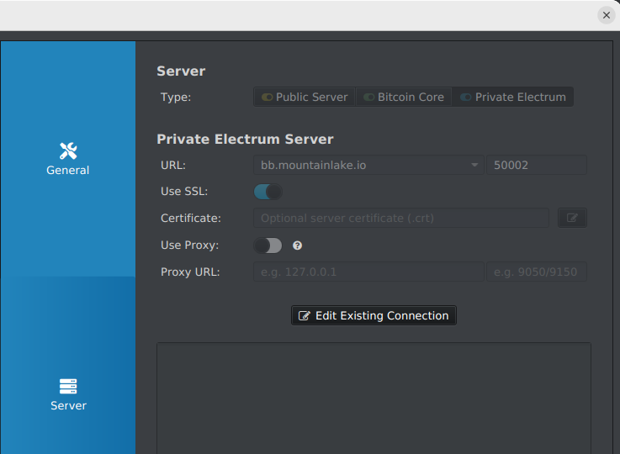Click the Certificate label
The image size is (620, 454).
[x=191, y=218]
